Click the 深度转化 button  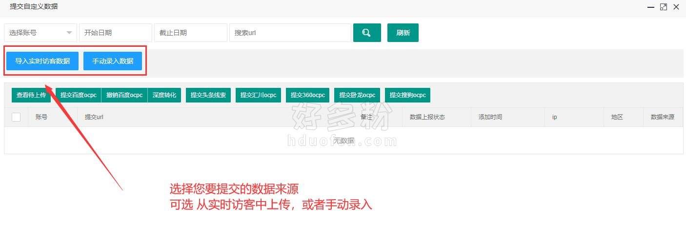[x=164, y=95]
